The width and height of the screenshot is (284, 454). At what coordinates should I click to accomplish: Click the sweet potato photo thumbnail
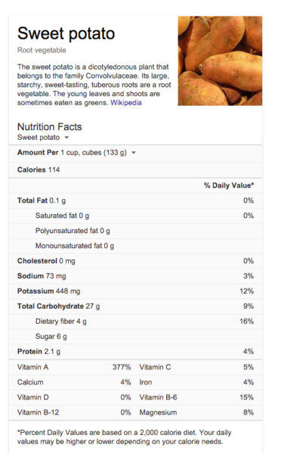[x=220, y=61]
